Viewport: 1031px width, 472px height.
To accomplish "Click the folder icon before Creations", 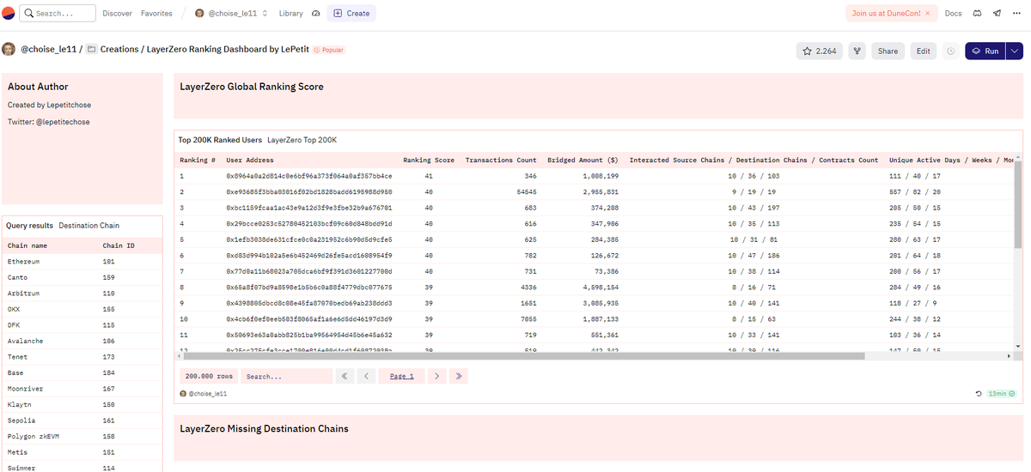I will coord(91,49).
